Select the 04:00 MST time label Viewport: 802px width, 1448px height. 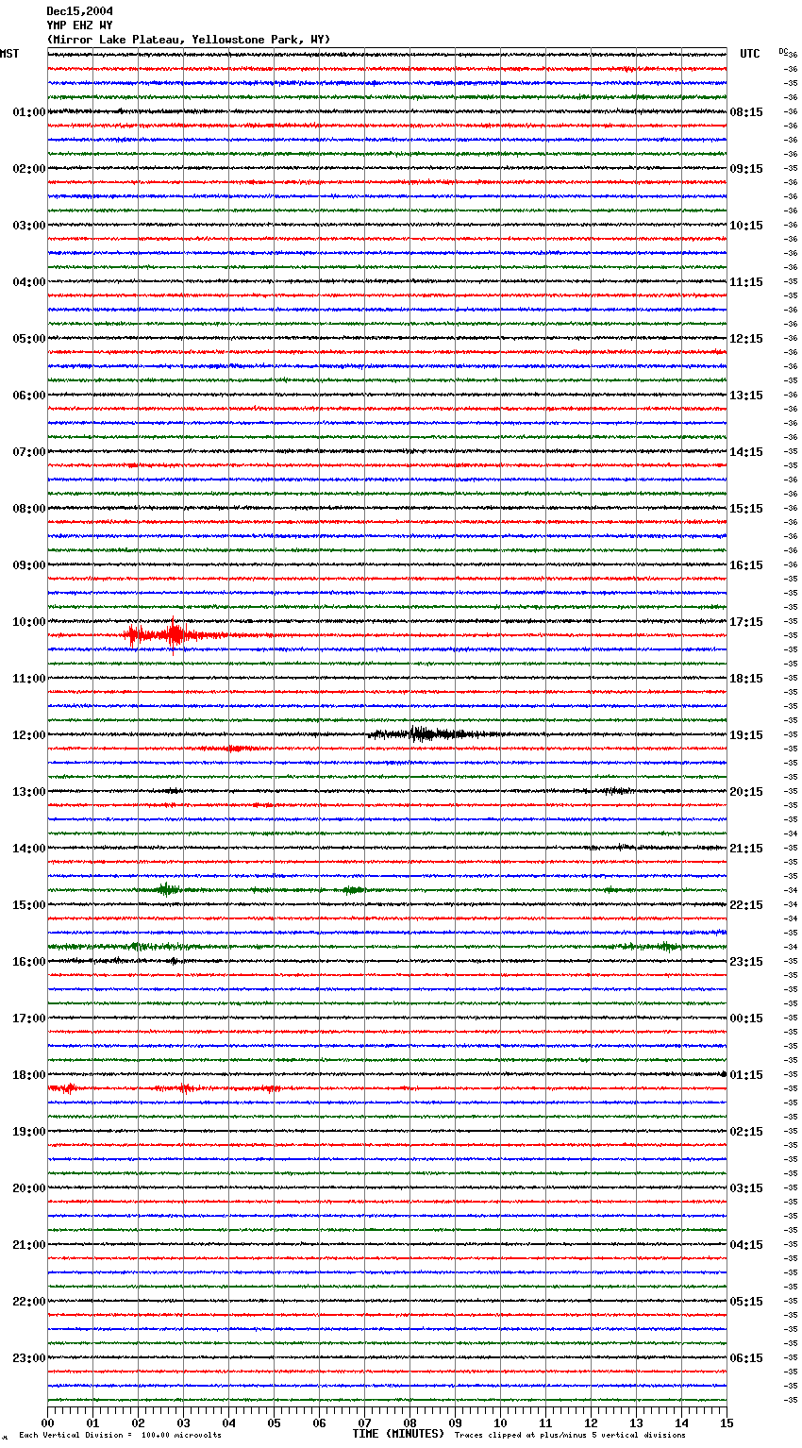click(28, 282)
